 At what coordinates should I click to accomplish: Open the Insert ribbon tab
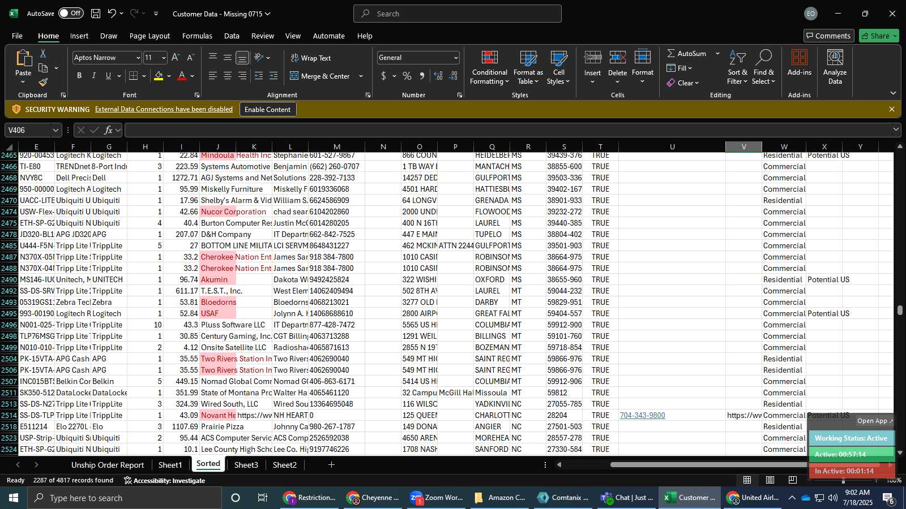point(79,36)
